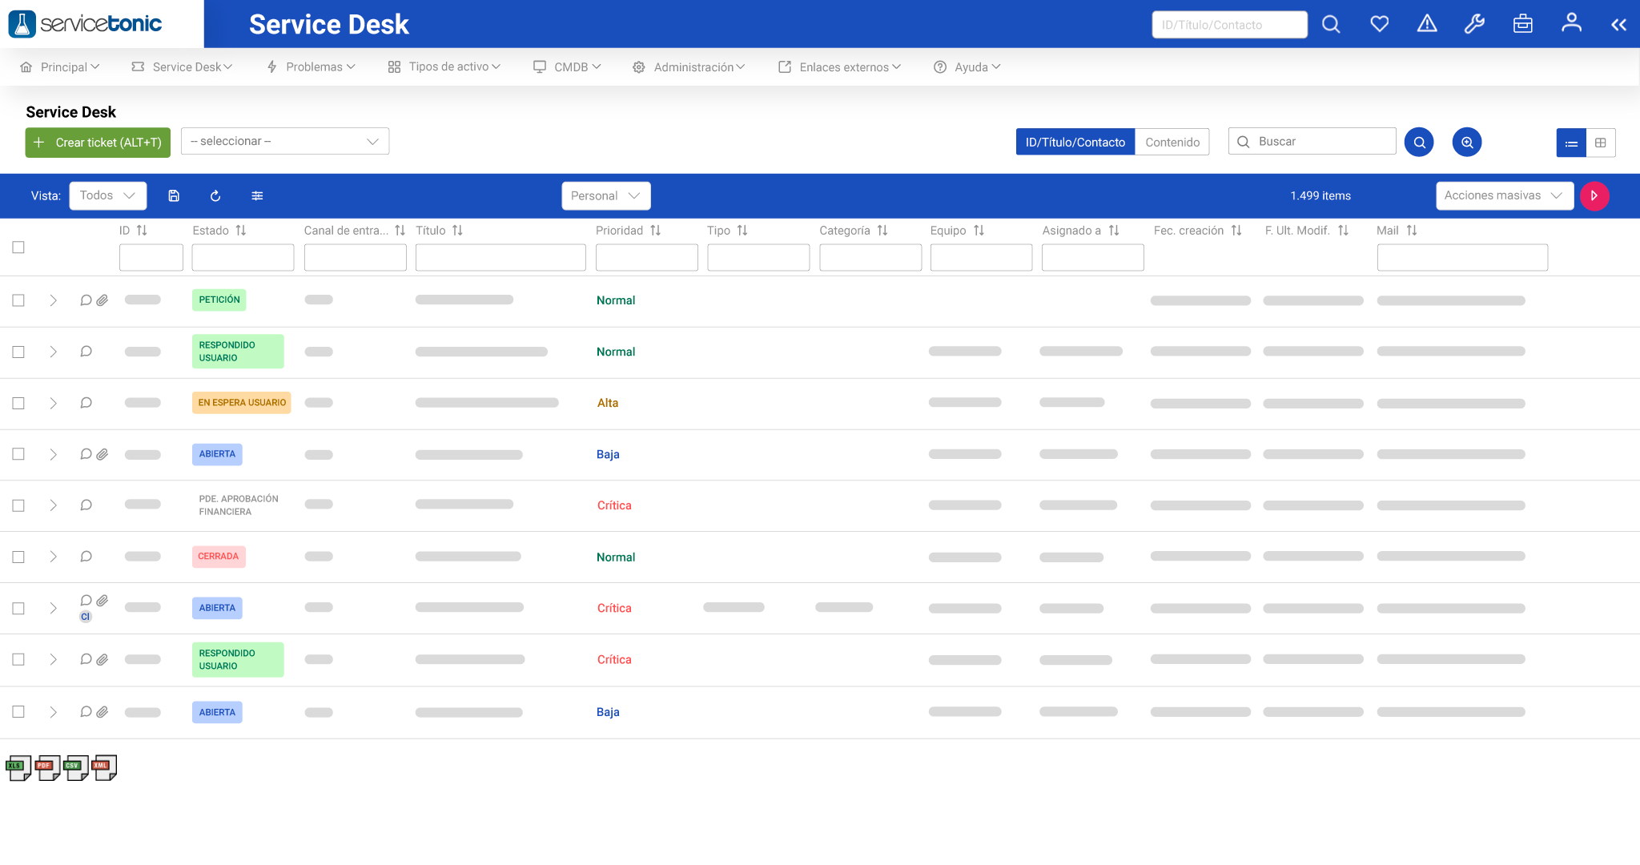
Task: Open the Enlaces externos menu
Action: click(839, 67)
